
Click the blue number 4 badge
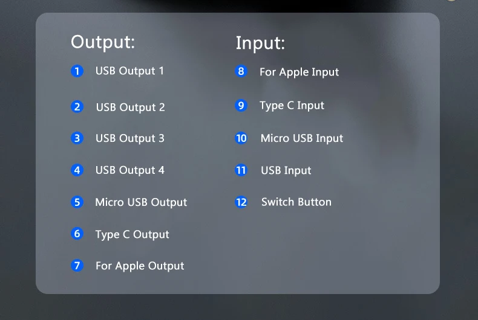[77, 170]
